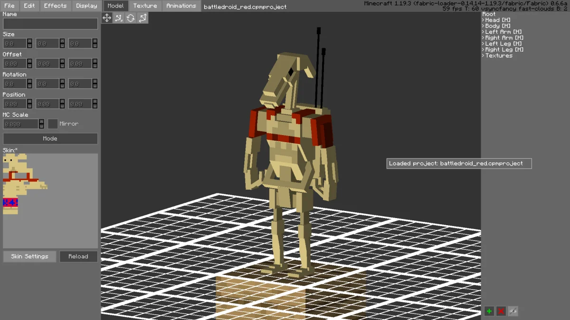Enable the Mirror checkbox
The height and width of the screenshot is (320, 570).
tap(53, 124)
